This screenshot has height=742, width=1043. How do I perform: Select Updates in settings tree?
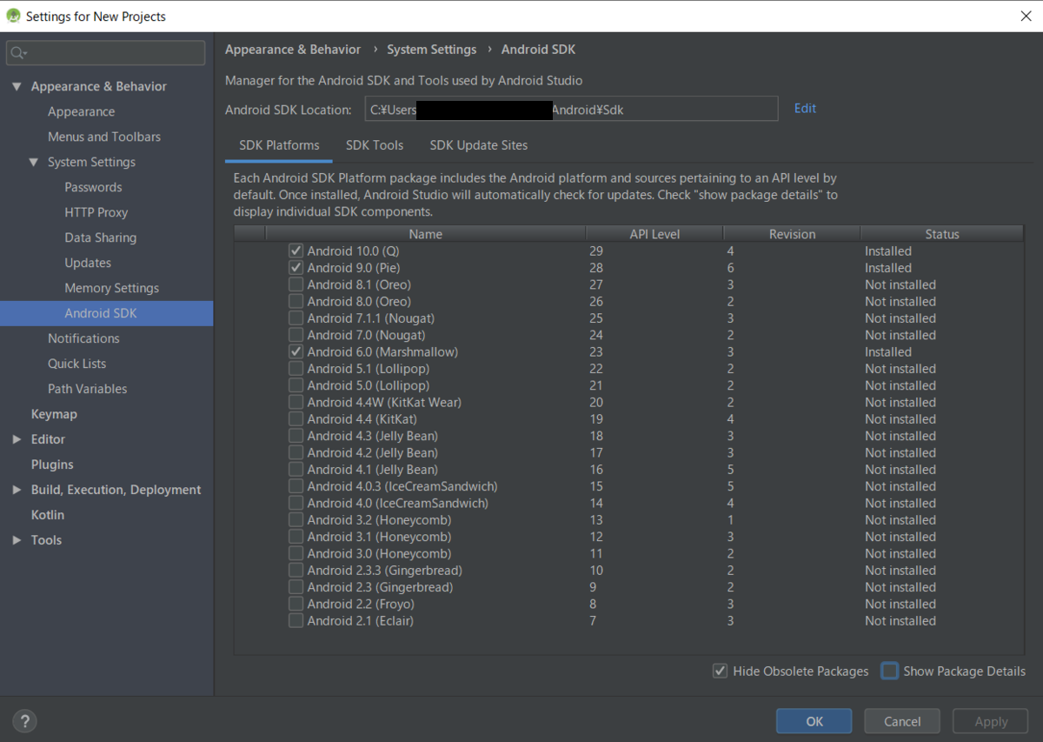(88, 263)
